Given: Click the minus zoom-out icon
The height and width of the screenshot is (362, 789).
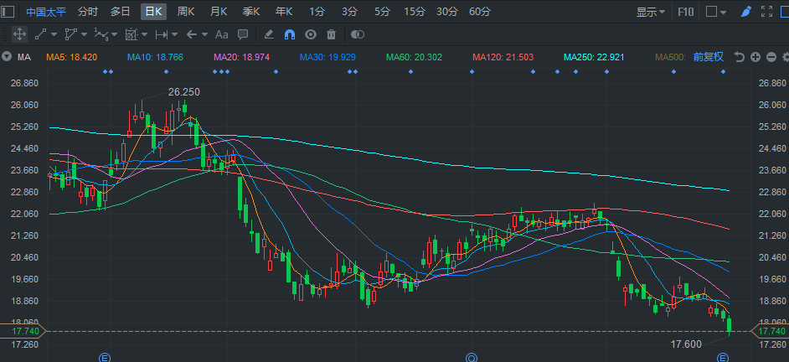Looking at the screenshot, I should [771, 57].
